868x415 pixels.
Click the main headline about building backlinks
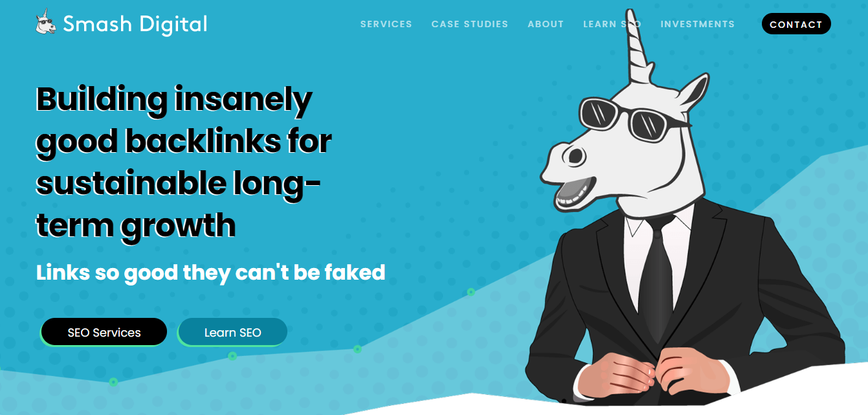pos(184,162)
